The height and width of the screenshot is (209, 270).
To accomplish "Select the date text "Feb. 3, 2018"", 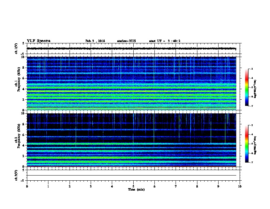I will pyautogui.click(x=95, y=41).
